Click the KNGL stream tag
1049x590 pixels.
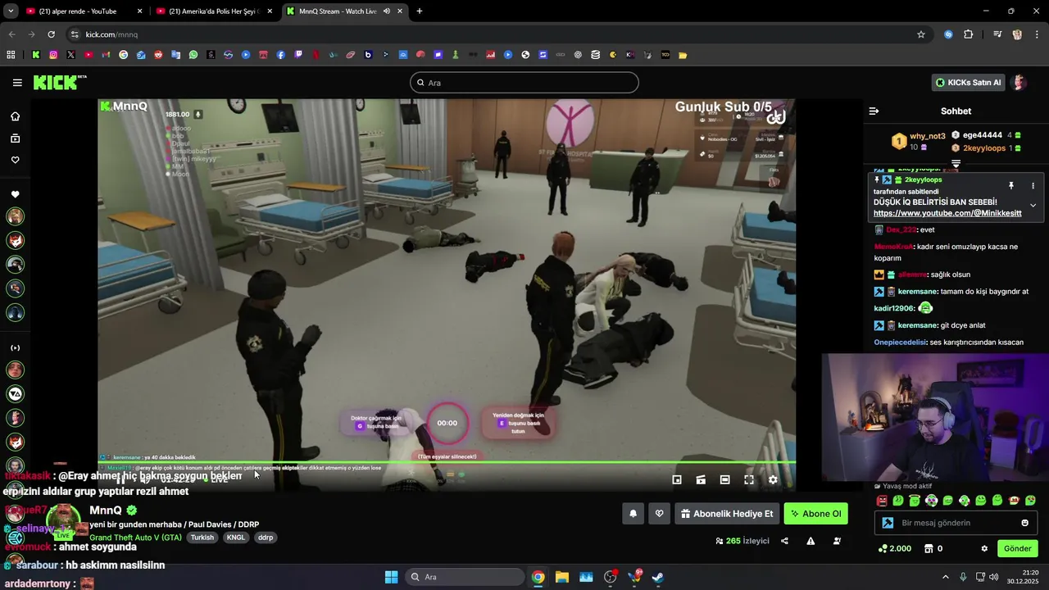(236, 538)
